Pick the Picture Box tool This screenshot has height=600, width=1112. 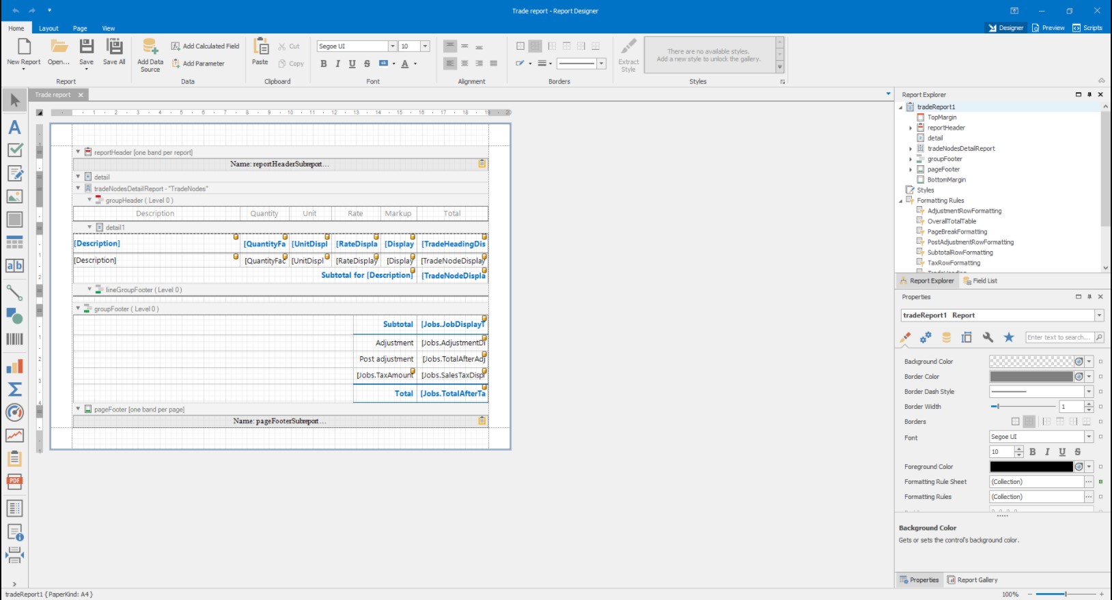pyautogui.click(x=14, y=197)
